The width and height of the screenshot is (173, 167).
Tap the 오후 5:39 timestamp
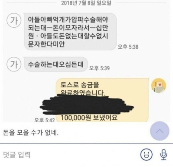pos(100,68)
